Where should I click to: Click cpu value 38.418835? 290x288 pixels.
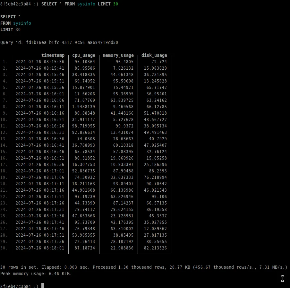click(x=83, y=74)
